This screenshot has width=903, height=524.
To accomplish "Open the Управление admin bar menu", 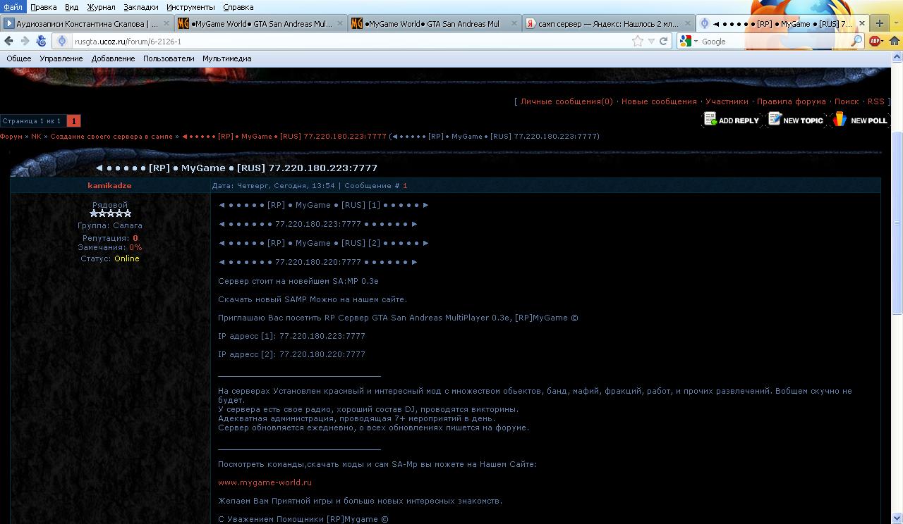I will point(61,58).
